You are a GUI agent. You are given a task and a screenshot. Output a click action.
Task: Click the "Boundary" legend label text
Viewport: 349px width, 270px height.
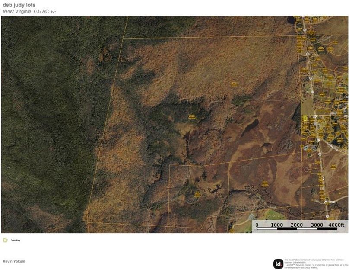point(16,240)
